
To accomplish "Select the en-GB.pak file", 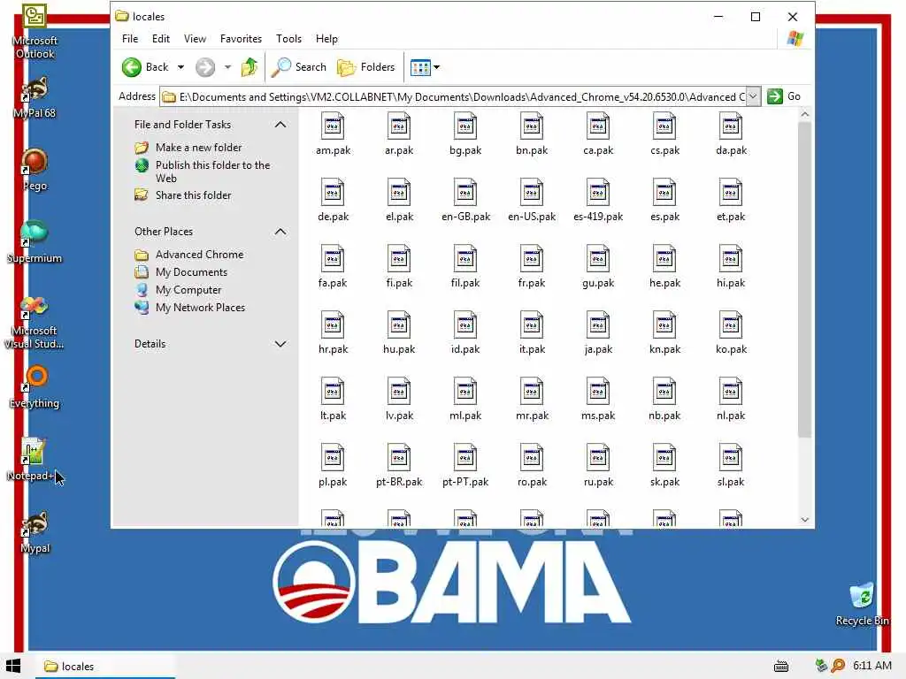I will point(465,202).
